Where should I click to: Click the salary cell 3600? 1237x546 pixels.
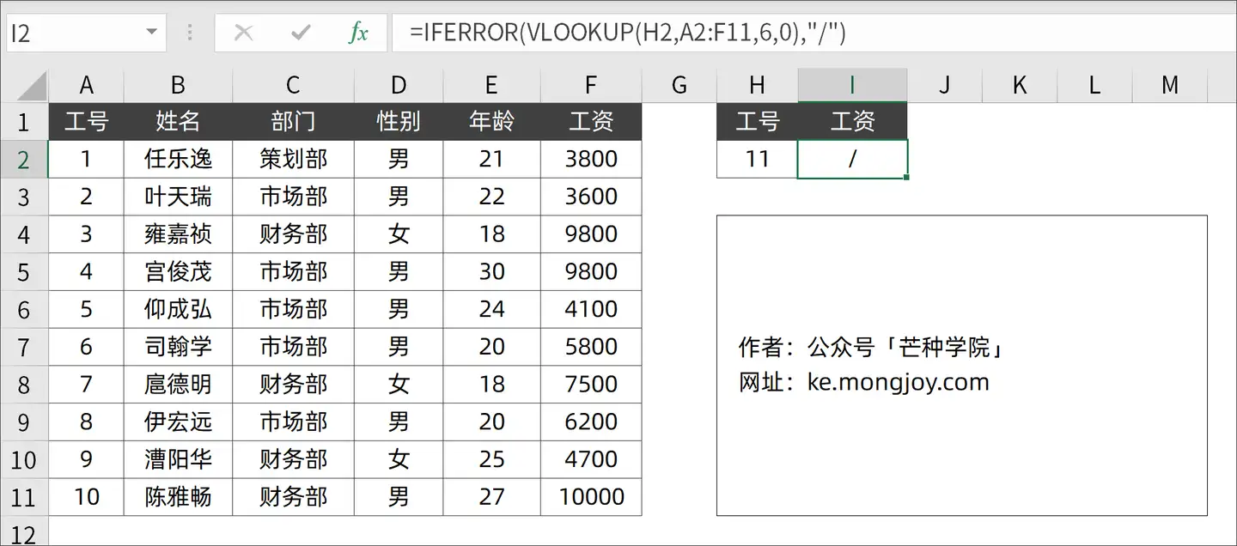tap(591, 197)
